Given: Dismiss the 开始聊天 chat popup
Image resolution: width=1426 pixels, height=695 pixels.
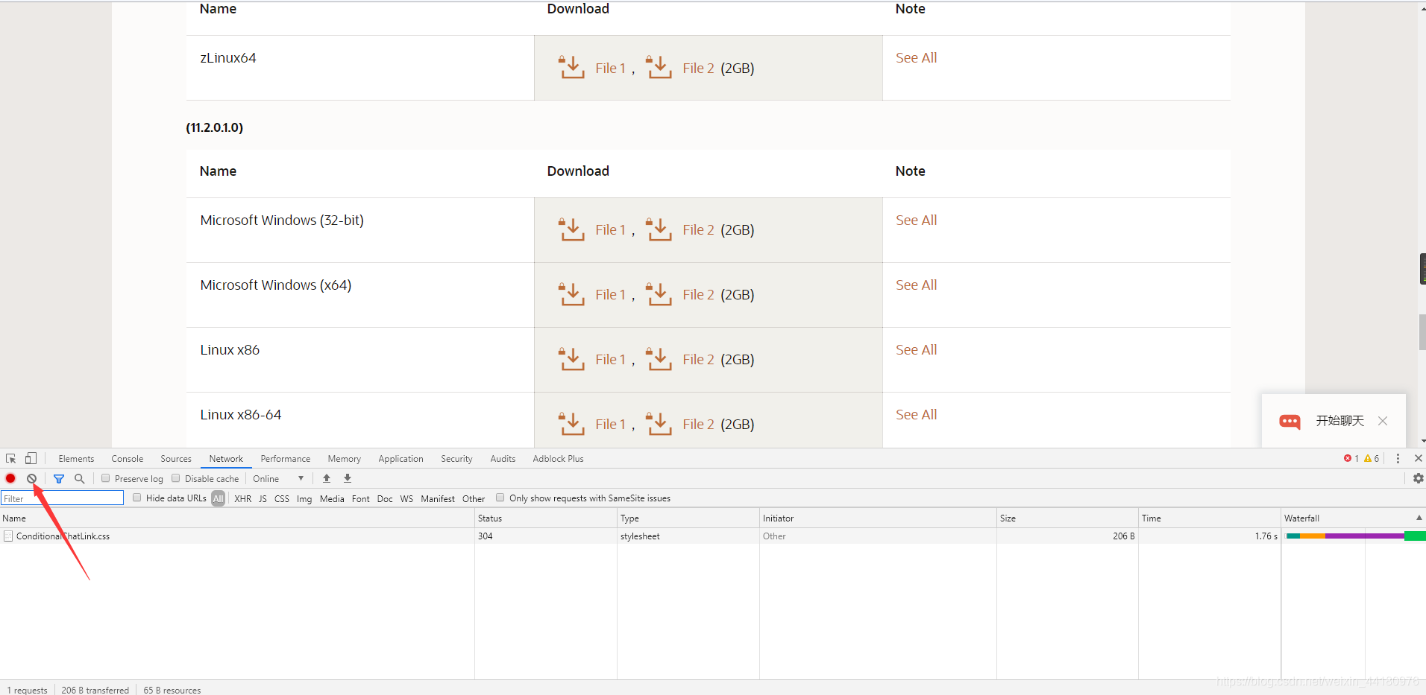Looking at the screenshot, I should pos(1383,421).
